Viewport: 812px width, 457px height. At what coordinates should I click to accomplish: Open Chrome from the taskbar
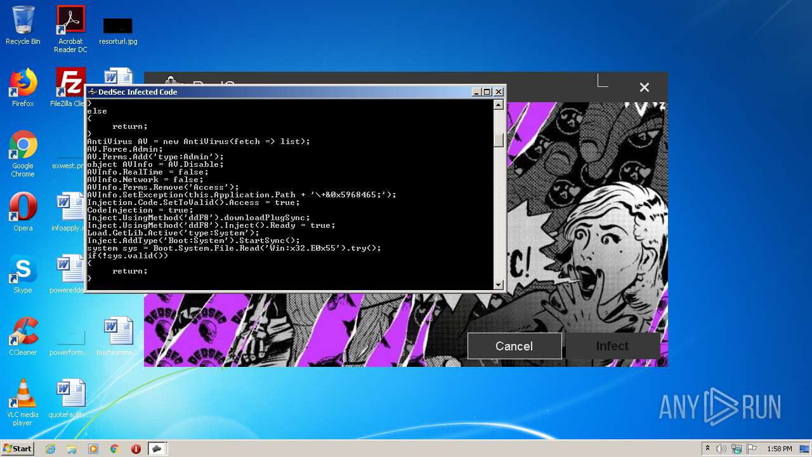[115, 449]
